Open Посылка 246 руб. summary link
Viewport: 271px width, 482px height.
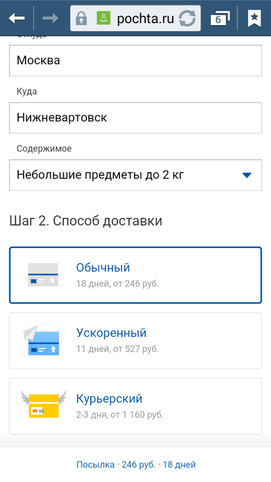pyautogui.click(x=136, y=464)
